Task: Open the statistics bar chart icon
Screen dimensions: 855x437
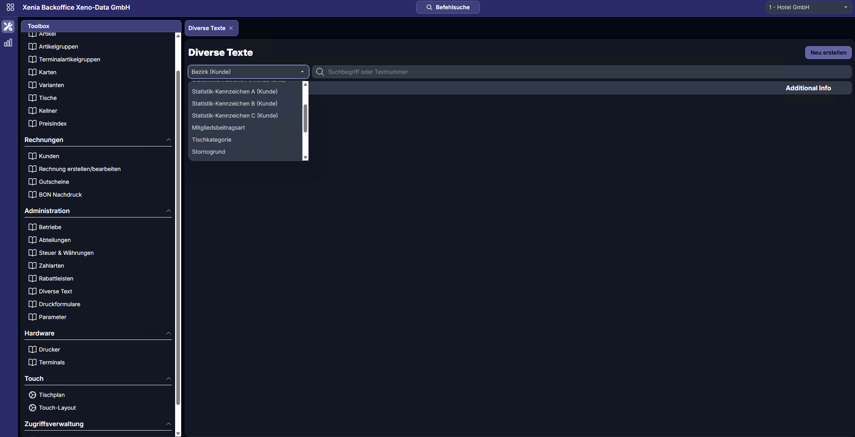Action: [x=8, y=43]
